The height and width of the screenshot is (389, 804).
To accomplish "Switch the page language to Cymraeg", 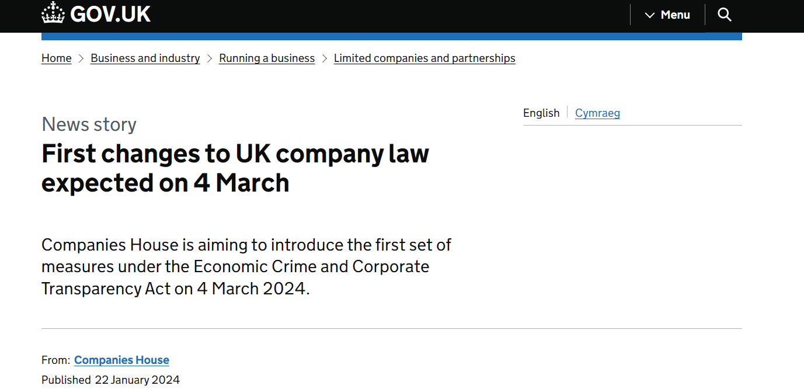I will point(597,113).
